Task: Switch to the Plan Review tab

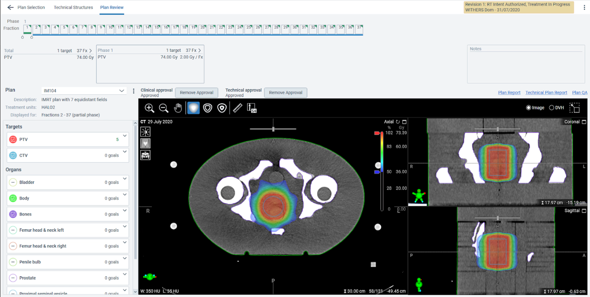Action: (112, 7)
